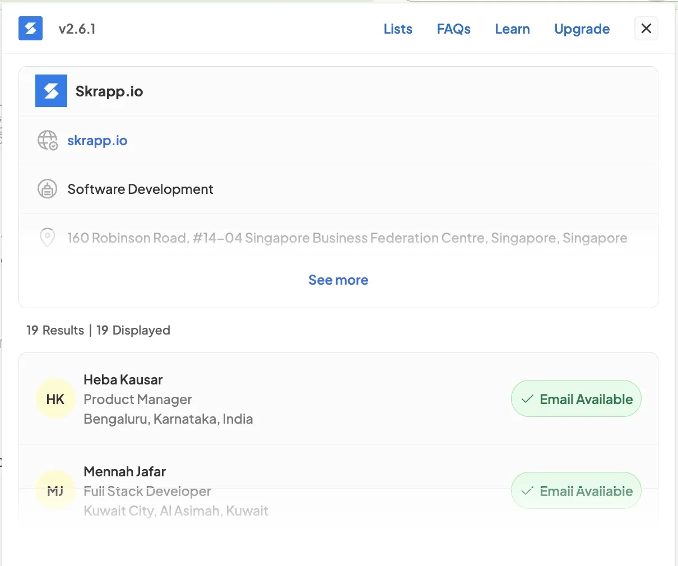Go to the Learn section
678x566 pixels.
[512, 29]
